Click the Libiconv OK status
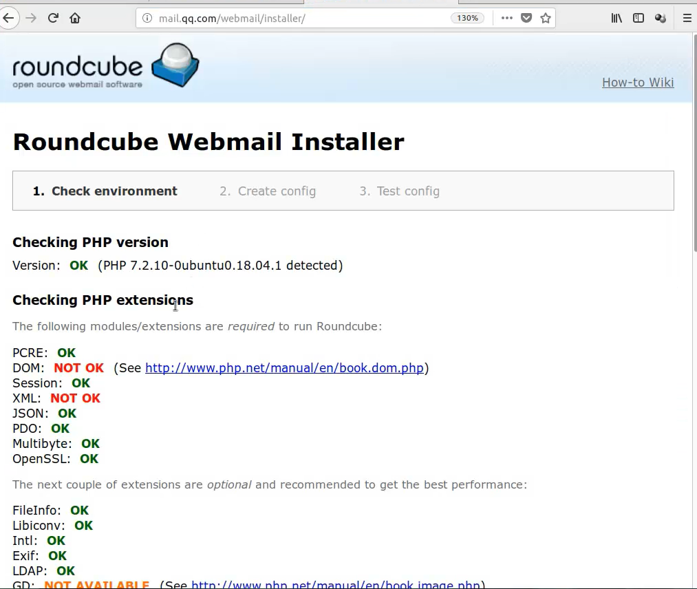 click(83, 526)
